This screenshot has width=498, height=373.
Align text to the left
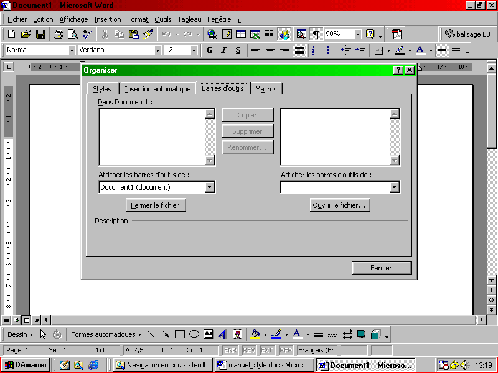click(x=256, y=50)
